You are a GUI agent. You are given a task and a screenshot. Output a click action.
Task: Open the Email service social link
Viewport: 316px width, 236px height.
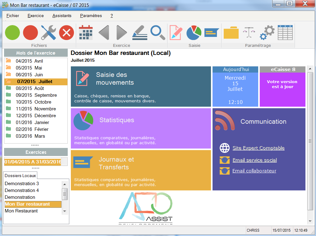tap(255, 160)
